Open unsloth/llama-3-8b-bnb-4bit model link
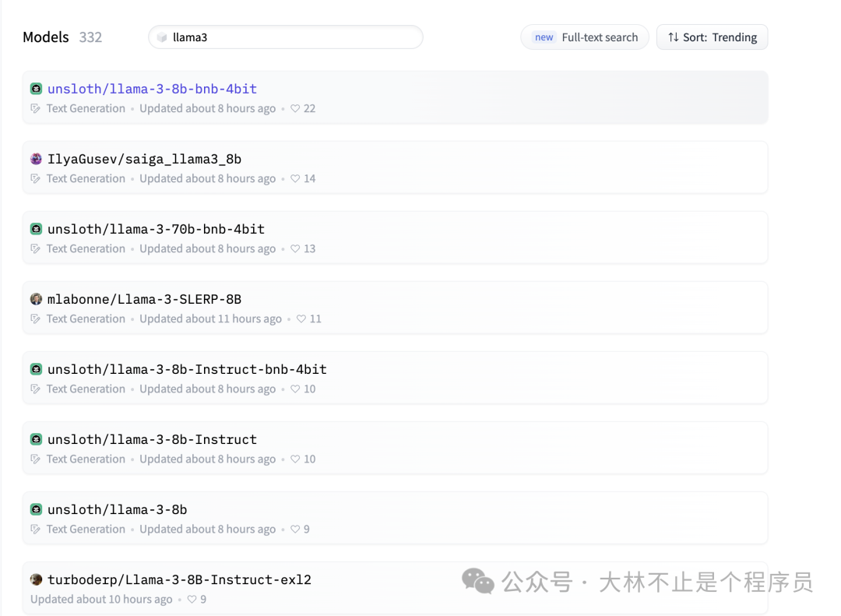The image size is (841, 616). pos(153,89)
